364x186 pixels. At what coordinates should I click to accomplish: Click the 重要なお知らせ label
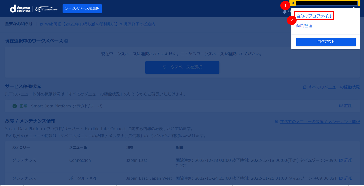point(19,24)
